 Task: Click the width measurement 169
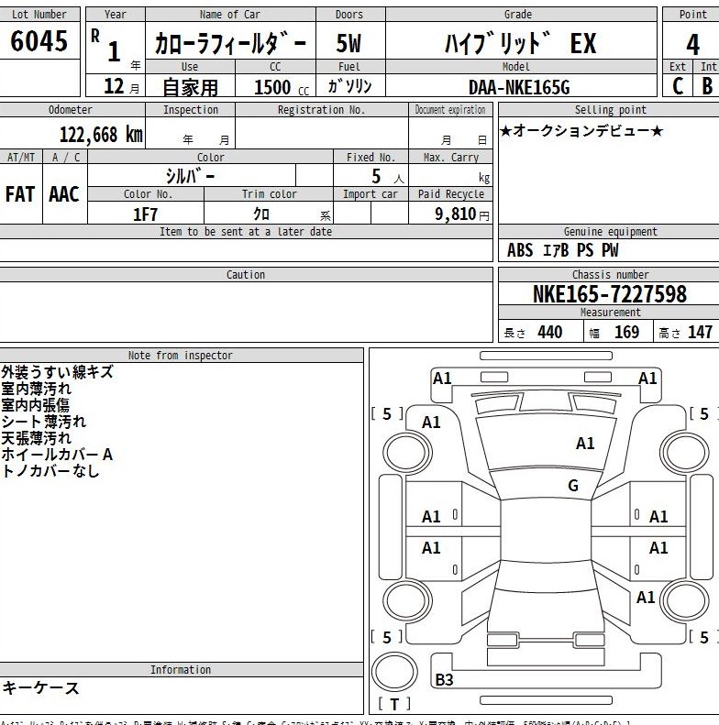(626, 332)
